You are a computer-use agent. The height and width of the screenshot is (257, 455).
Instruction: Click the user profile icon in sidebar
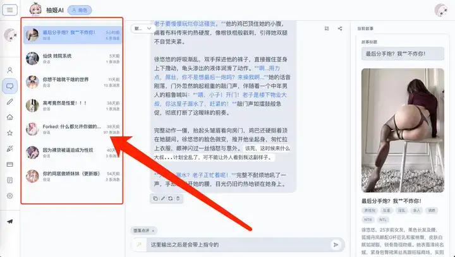click(x=9, y=70)
